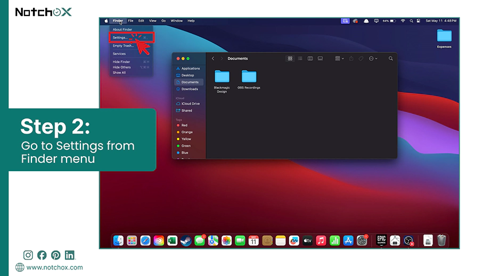Select the Blackmagic Design folder

coord(222,81)
